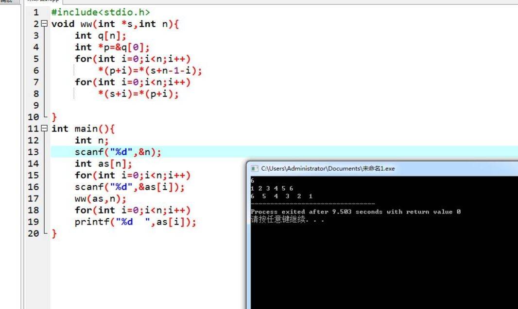Click line number 13 in the gutter
Screen dimensions: 518x309
click(34, 152)
